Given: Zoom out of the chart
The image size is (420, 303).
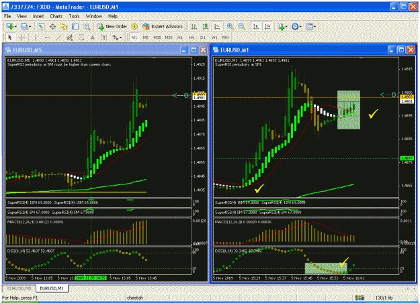Looking at the screenshot, I should 242,26.
